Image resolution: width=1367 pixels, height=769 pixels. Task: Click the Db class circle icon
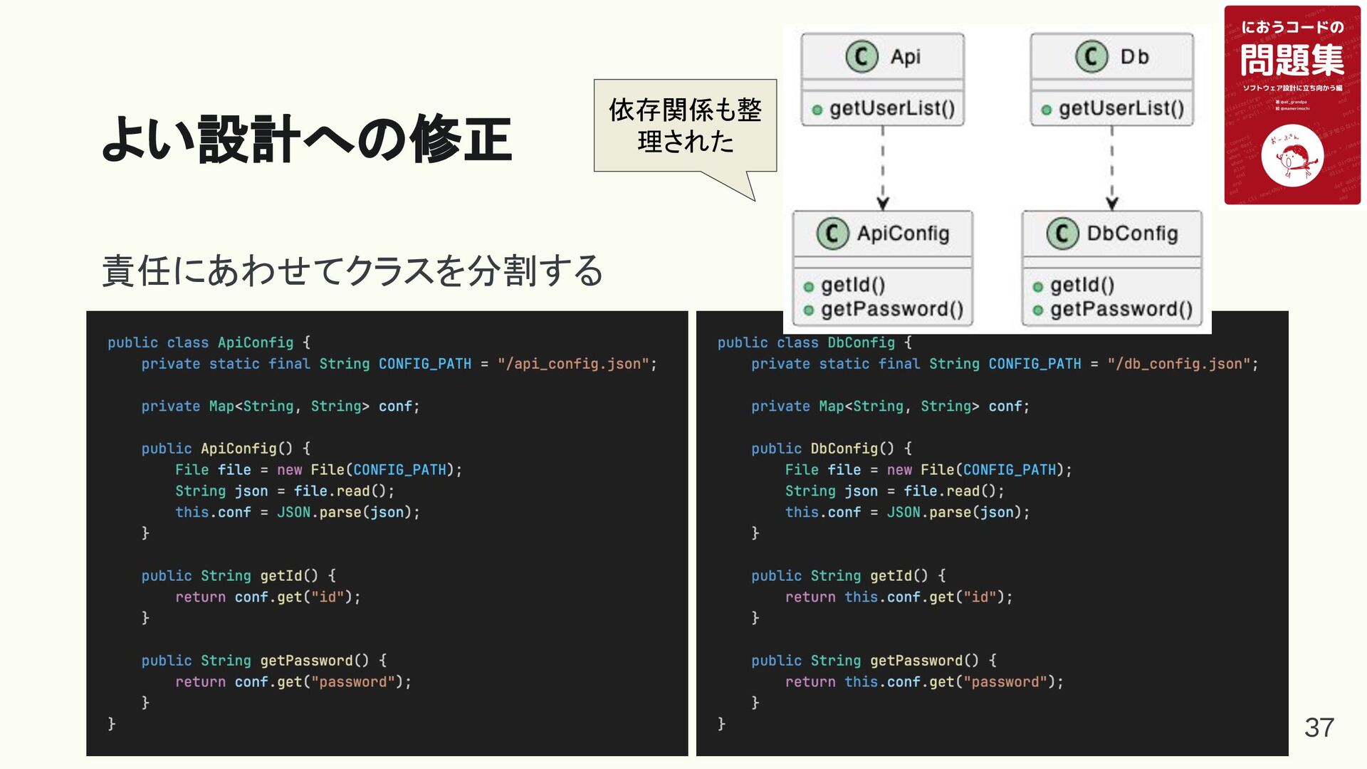pyautogui.click(x=1091, y=56)
